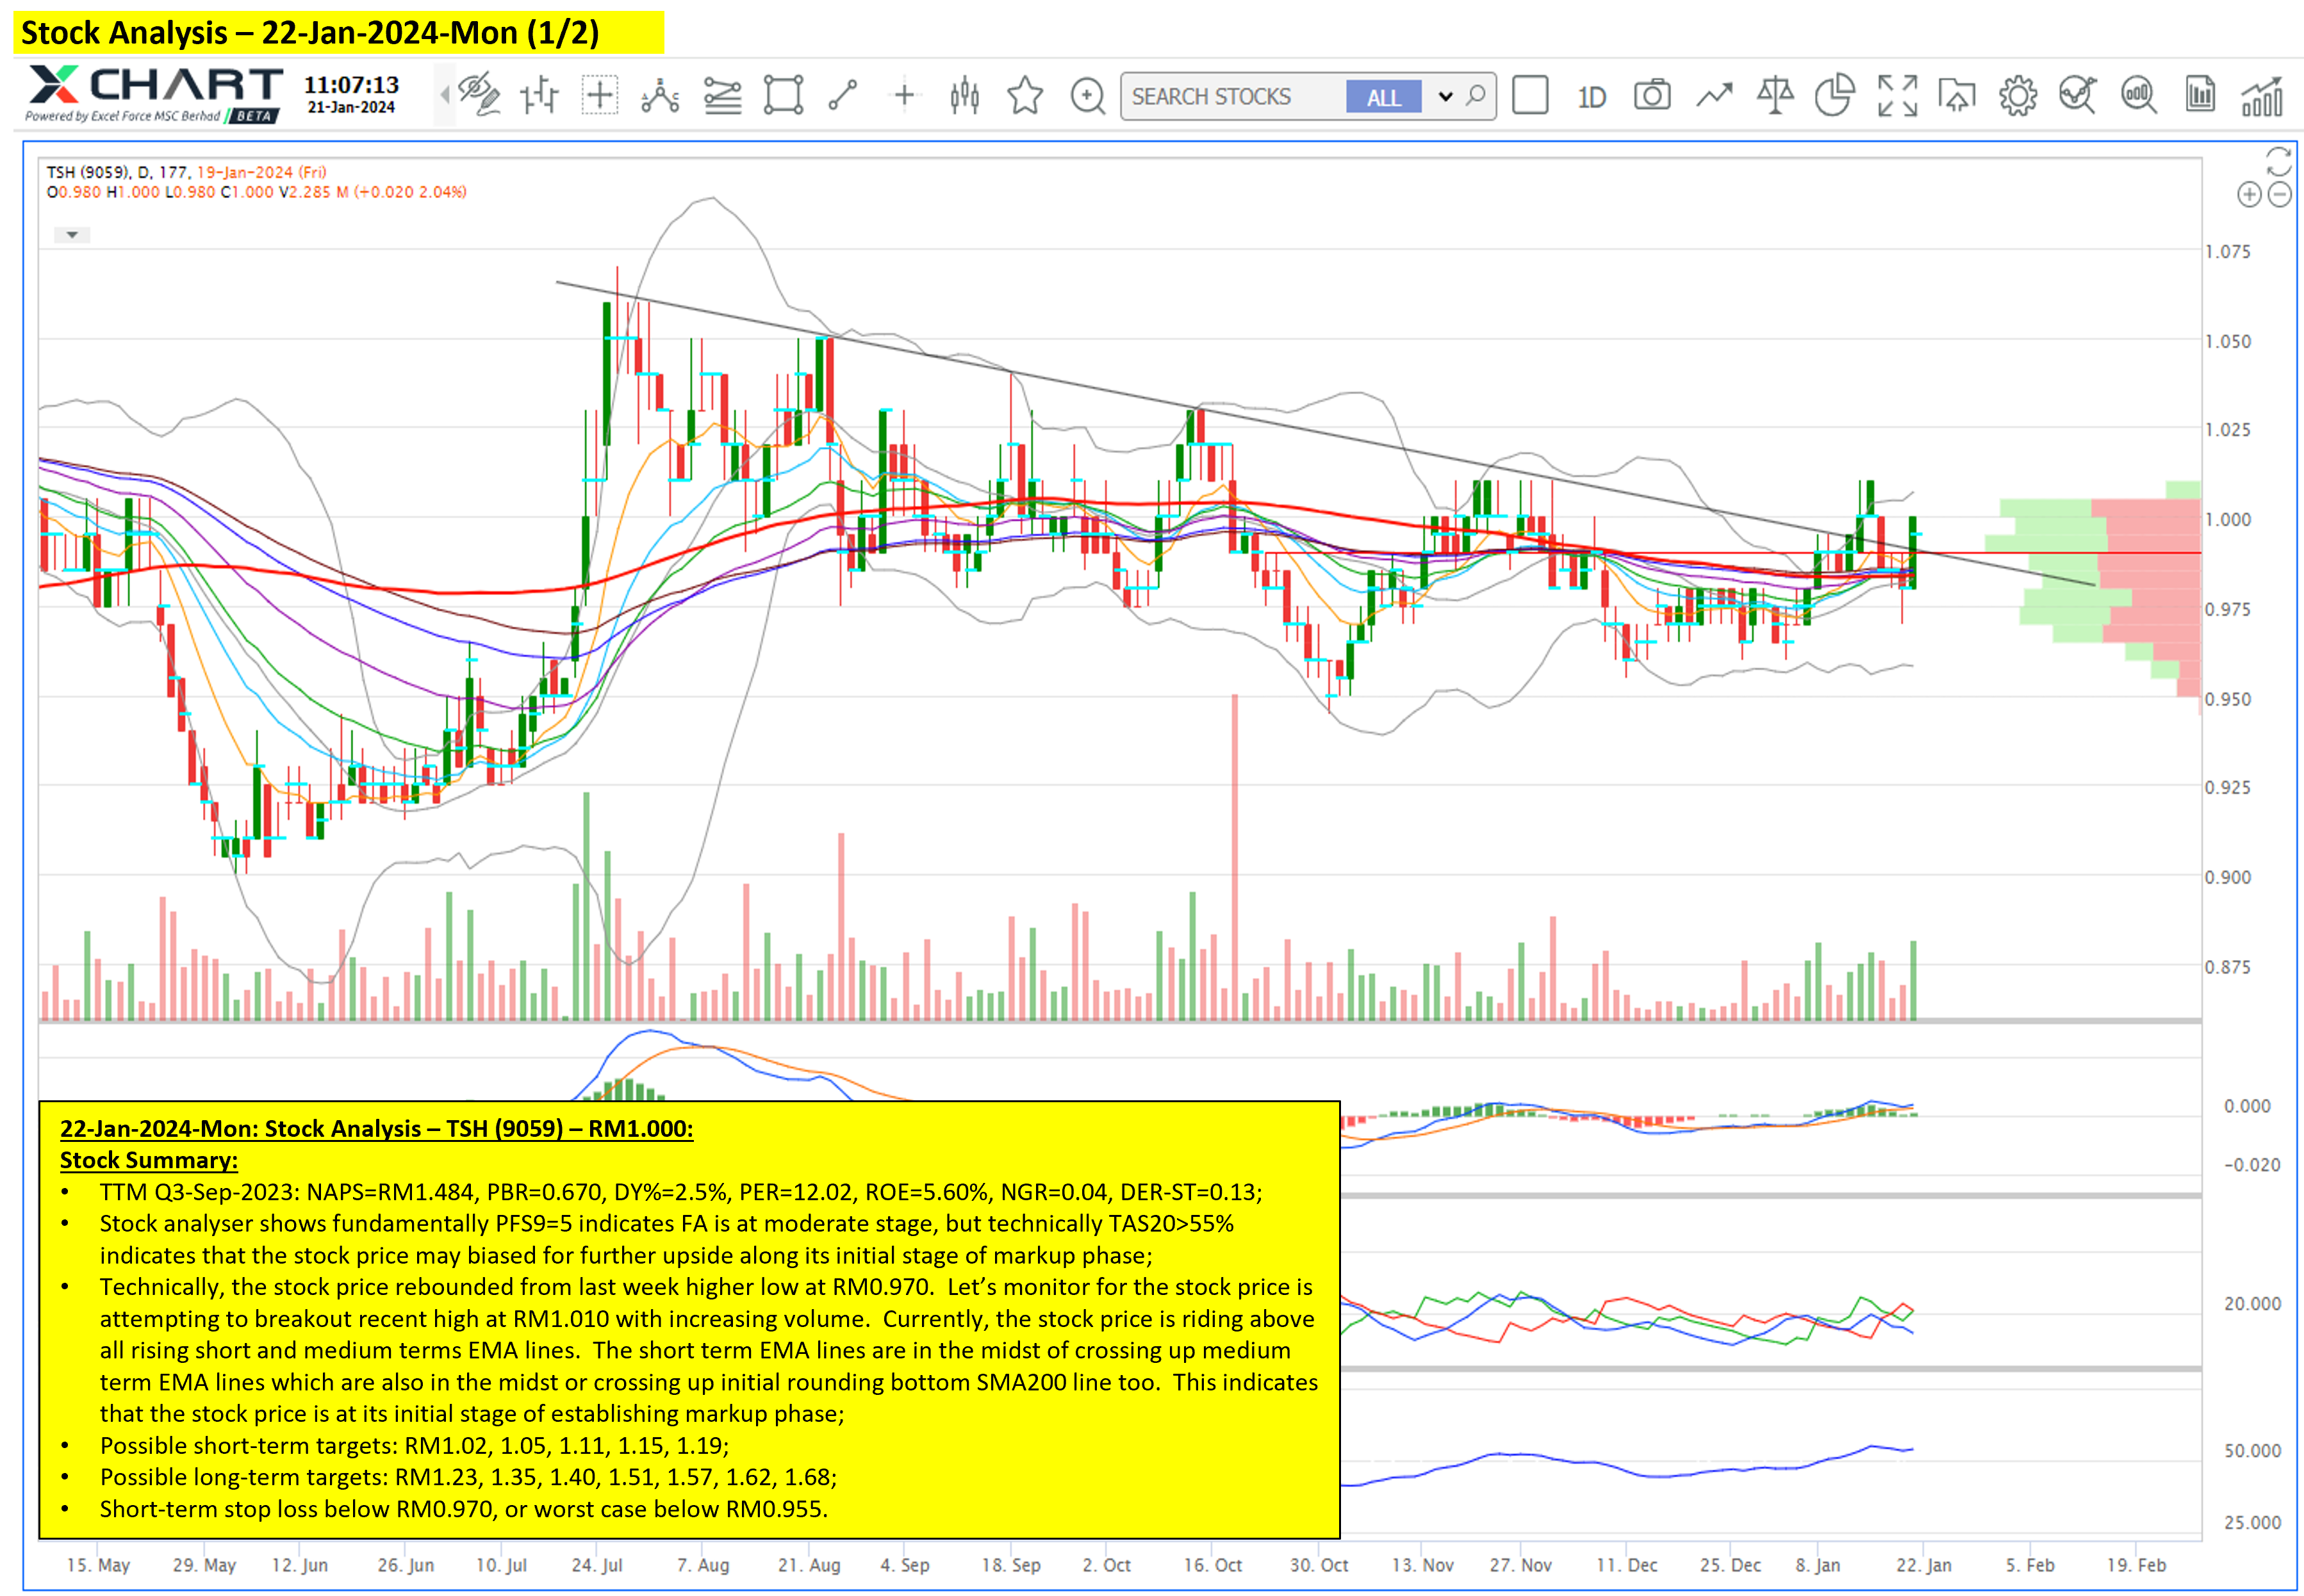Screen dimensions: 2304x1596
Task: Select the trend line drawing tool
Action: (843, 96)
